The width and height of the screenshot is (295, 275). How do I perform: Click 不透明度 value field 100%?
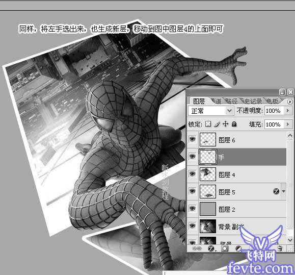pos(275,111)
